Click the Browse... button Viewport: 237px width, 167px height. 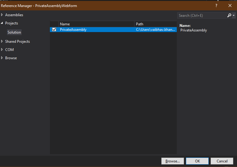coord(173,161)
